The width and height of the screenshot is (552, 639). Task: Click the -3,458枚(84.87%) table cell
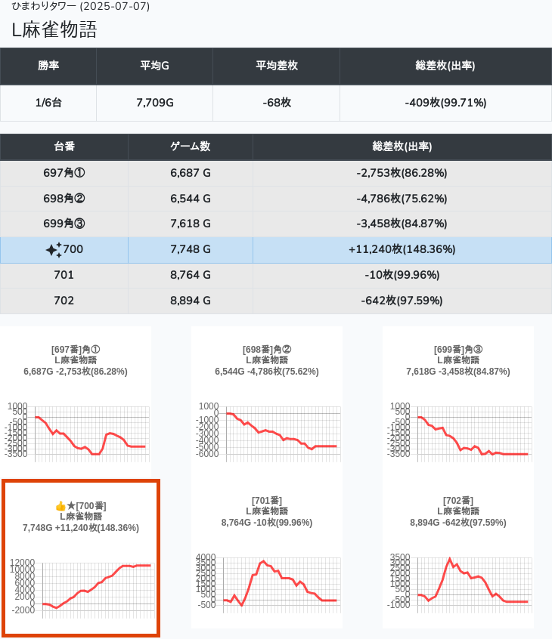pyautogui.click(x=402, y=224)
